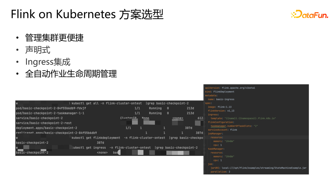Click the DataFun logo
Image resolution: width=333 pixels, height=187 pixels.
[x=309, y=14]
